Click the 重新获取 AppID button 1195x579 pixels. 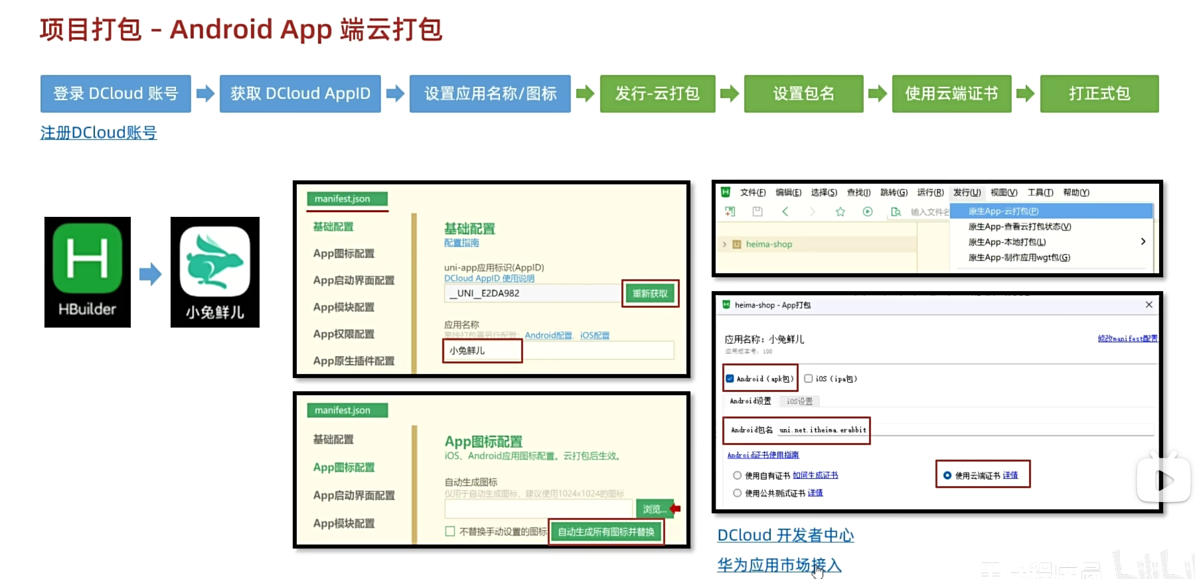coord(650,293)
